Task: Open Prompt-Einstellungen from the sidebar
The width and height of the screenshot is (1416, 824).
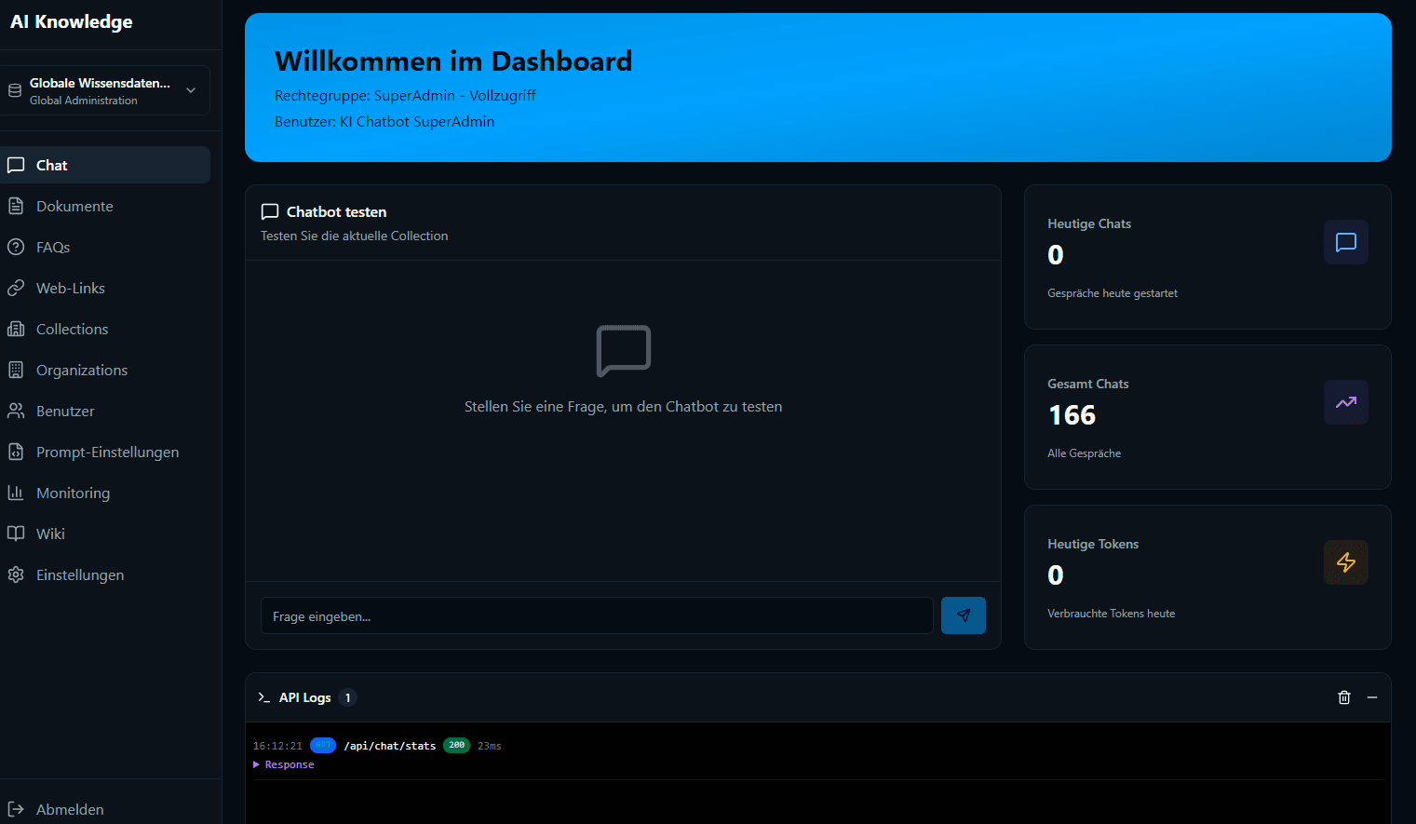Action: pyautogui.click(x=107, y=452)
